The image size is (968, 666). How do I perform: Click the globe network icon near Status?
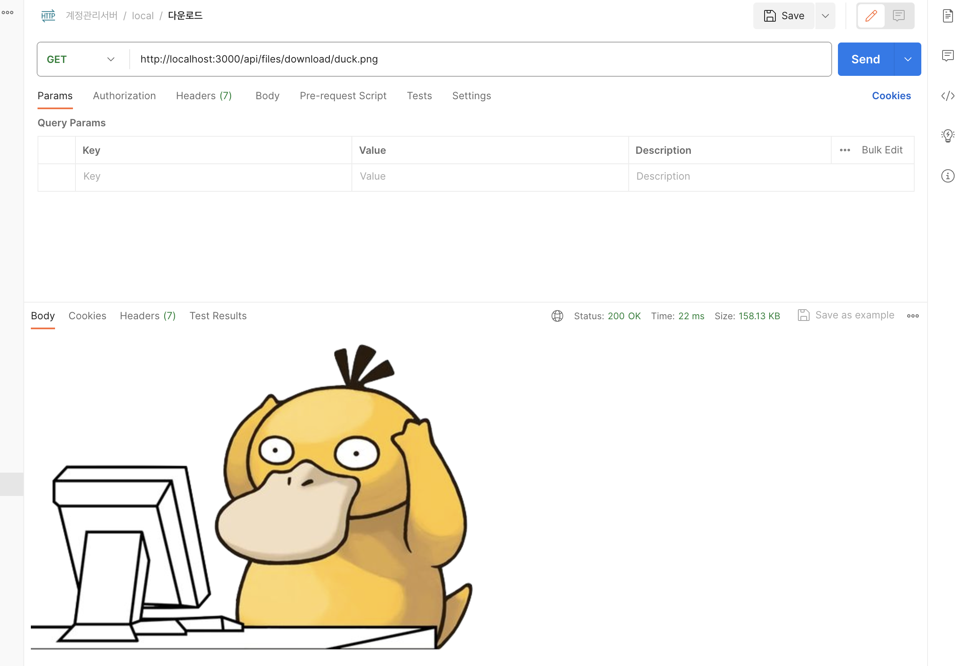click(557, 316)
